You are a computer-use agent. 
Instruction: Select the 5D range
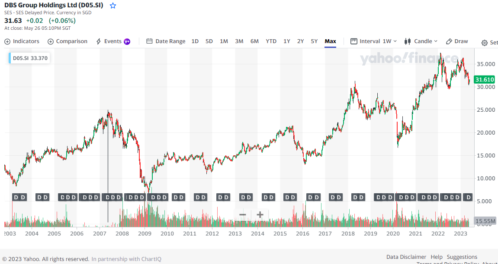[209, 41]
